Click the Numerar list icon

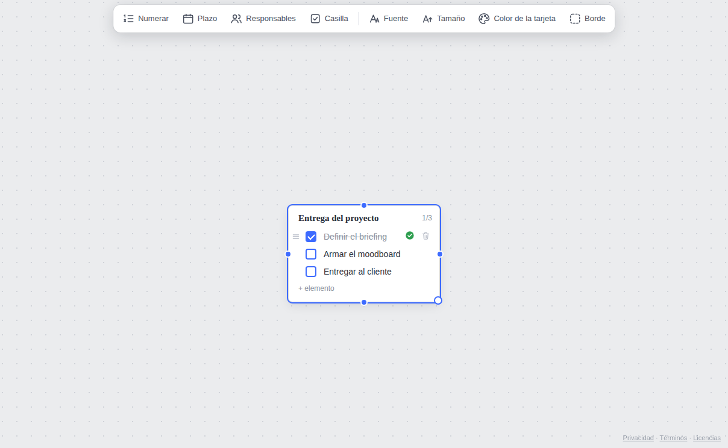click(128, 19)
